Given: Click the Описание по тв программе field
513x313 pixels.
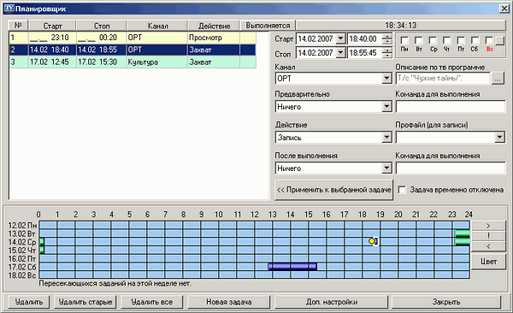Looking at the screenshot, I should click(443, 79).
